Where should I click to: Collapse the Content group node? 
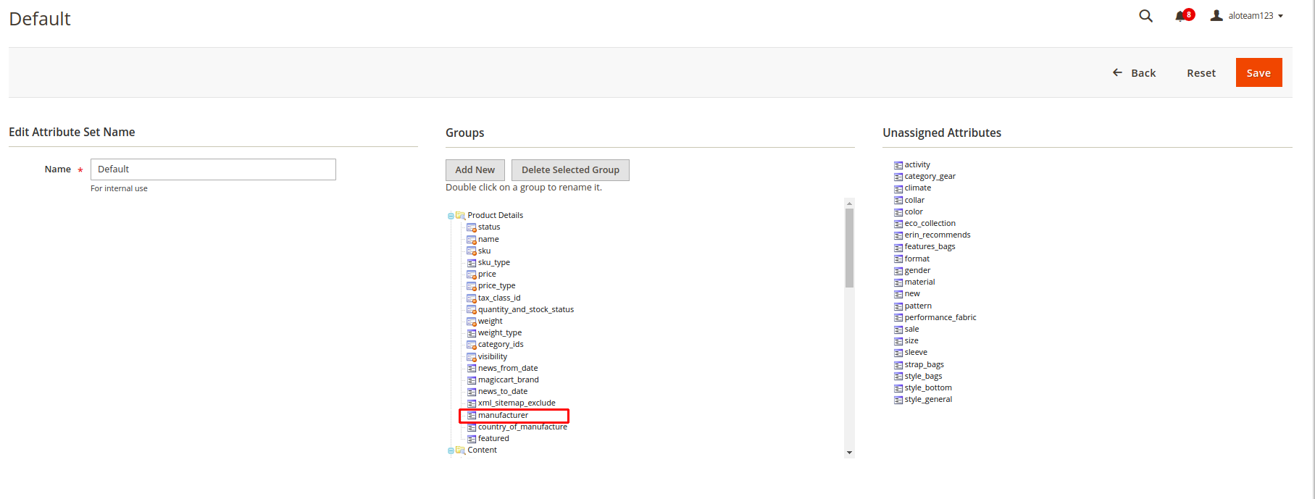(451, 450)
